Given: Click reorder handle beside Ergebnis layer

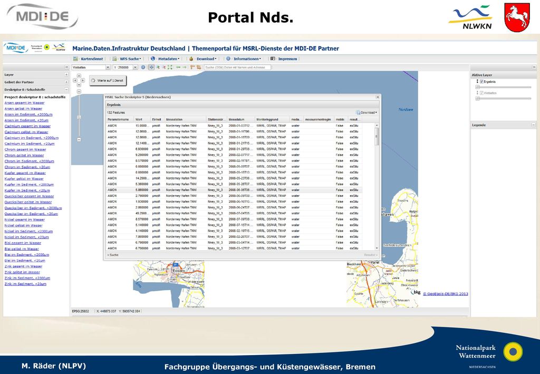Looking at the screenshot, I should tap(477, 81).
